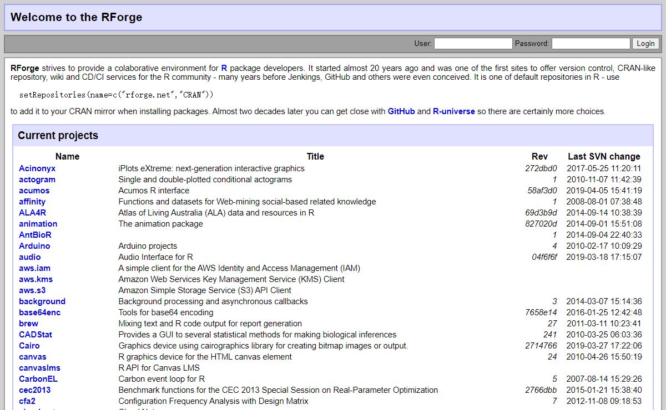Open the base64enc project link
The height and width of the screenshot is (410, 666).
(39, 312)
